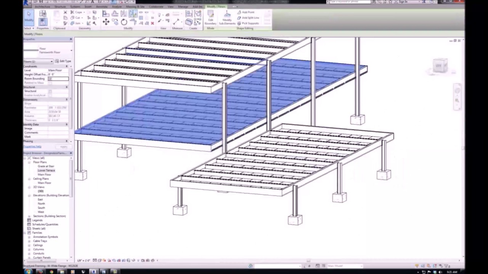Click the Comments property field

coord(58,132)
